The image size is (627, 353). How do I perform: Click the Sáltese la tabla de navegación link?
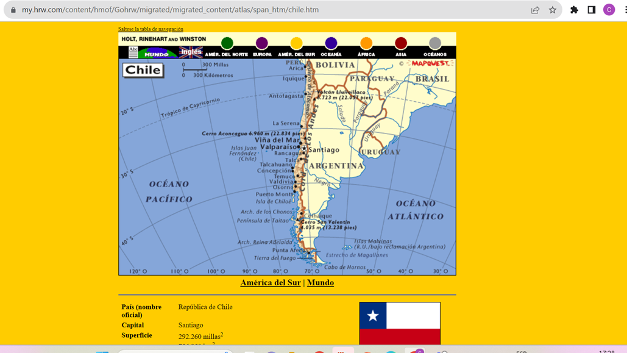pyautogui.click(x=150, y=29)
